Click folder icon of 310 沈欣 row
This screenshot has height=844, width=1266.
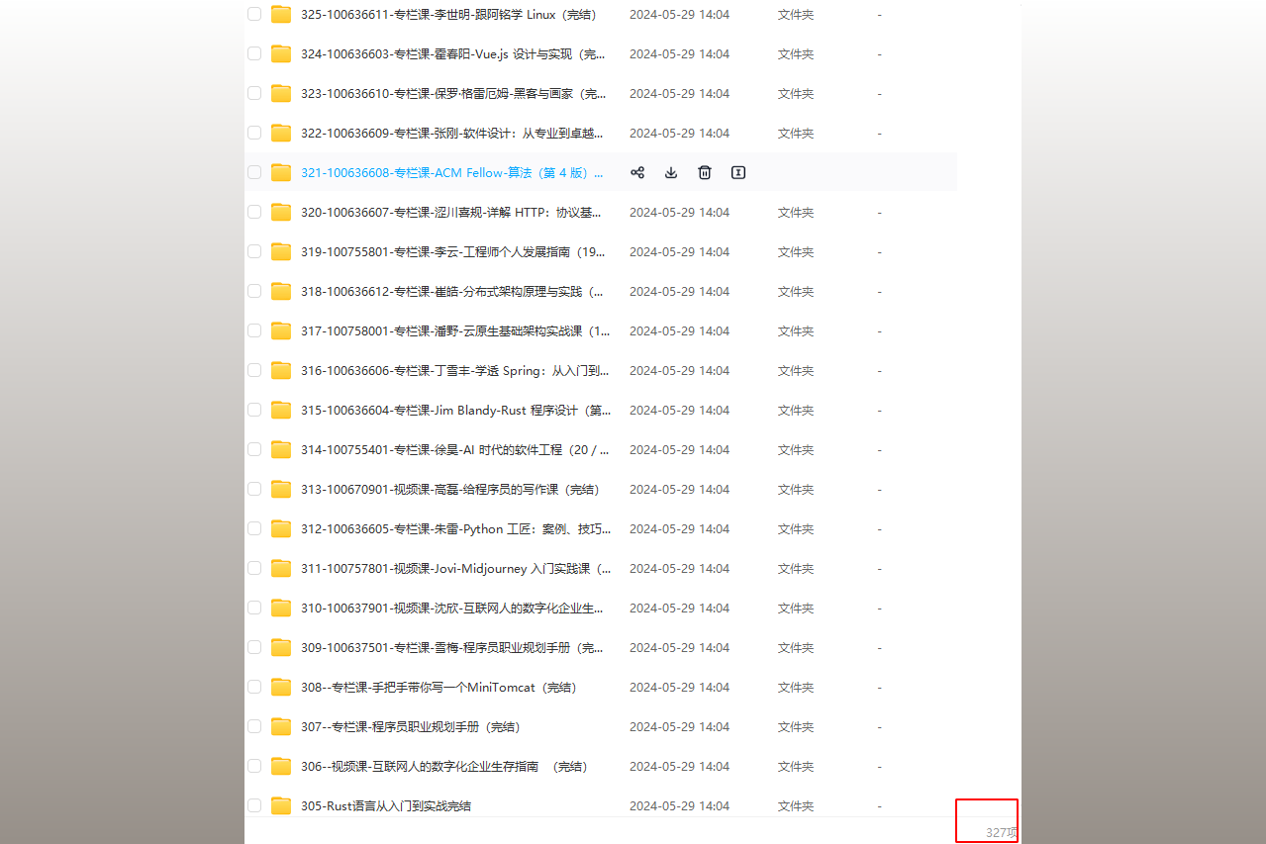pos(281,608)
